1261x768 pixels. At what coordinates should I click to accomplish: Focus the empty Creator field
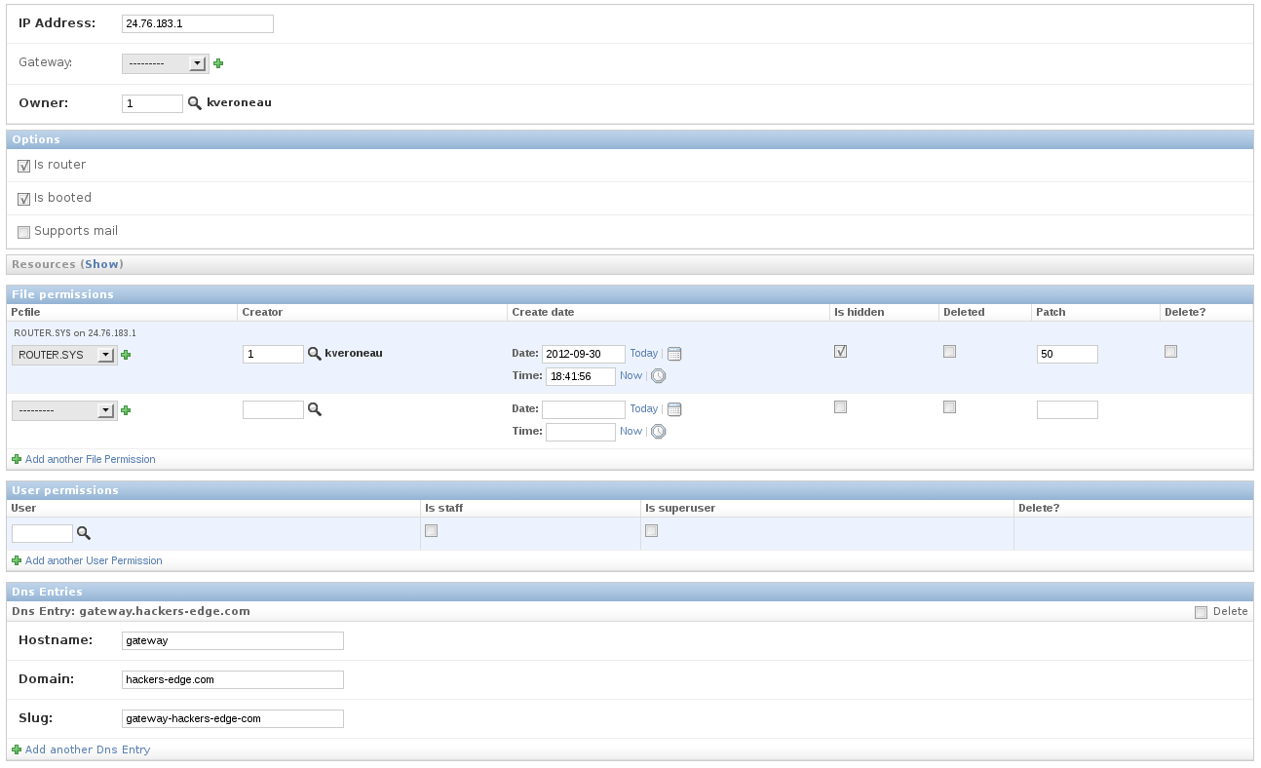273,410
